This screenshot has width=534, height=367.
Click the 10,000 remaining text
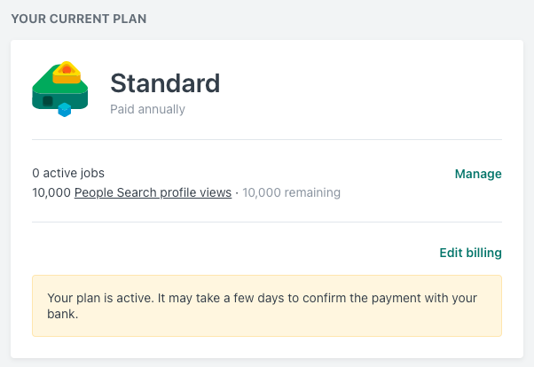click(x=291, y=192)
